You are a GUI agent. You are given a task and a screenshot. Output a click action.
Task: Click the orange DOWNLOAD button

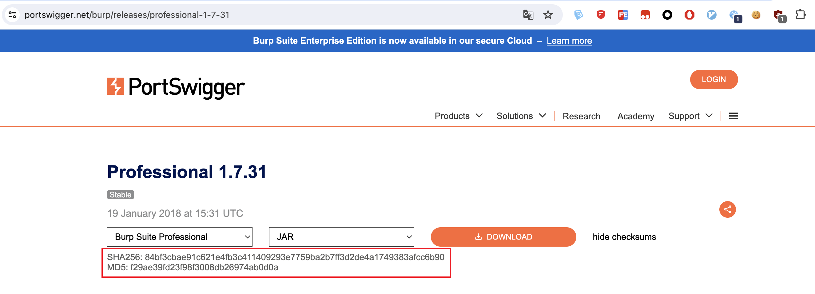(503, 237)
